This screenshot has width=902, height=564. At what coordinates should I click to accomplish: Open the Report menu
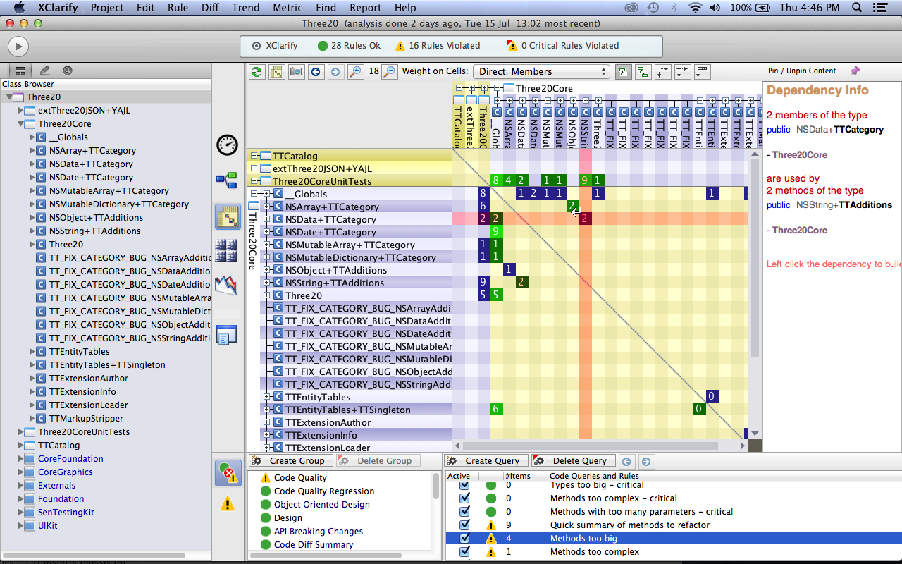click(x=366, y=8)
